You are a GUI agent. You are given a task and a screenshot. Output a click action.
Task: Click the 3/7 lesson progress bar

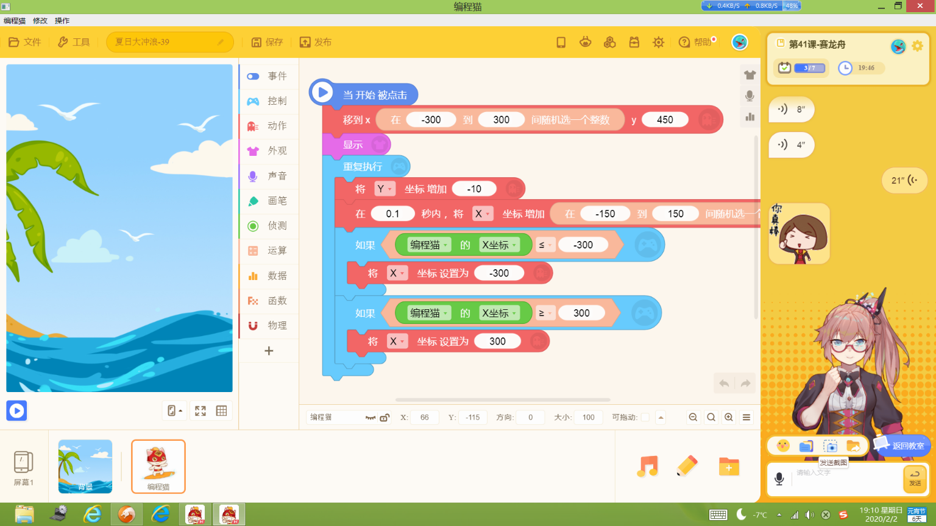pyautogui.click(x=809, y=68)
